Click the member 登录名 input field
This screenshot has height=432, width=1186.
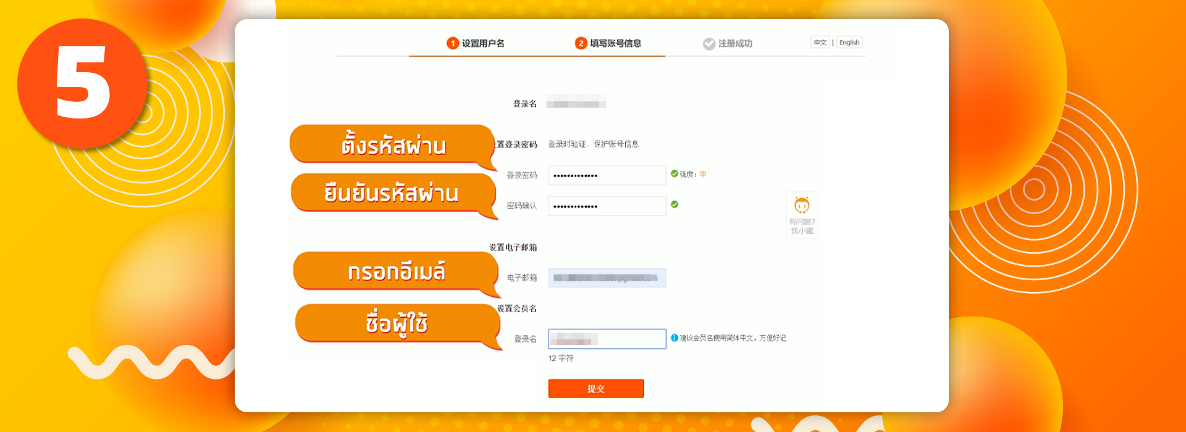607,339
